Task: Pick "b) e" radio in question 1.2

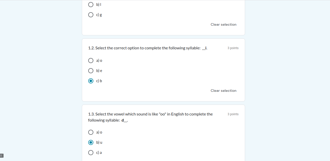Action: pyautogui.click(x=91, y=71)
